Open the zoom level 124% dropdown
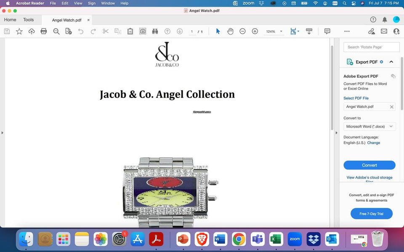The width and height of the screenshot is (404, 252). (274, 31)
